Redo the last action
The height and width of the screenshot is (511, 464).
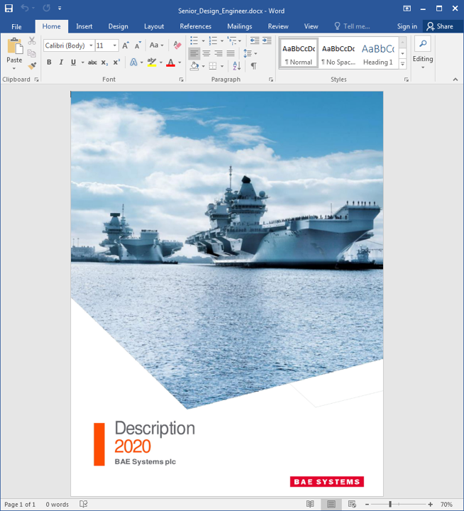[47, 8]
